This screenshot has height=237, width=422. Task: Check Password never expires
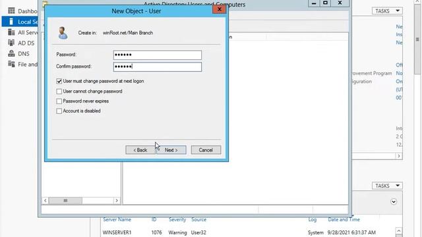[59, 101]
